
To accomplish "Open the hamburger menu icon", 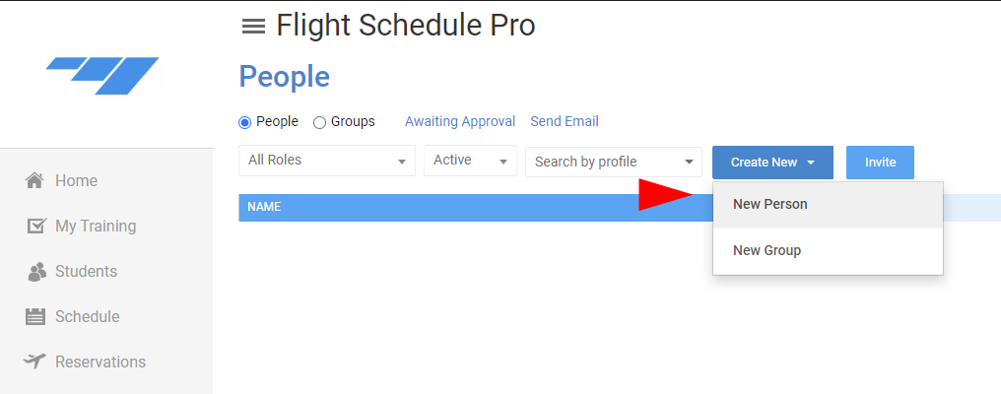I will click(x=253, y=27).
